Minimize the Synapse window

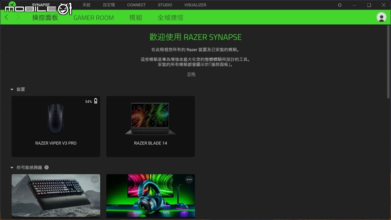tap(354, 5)
